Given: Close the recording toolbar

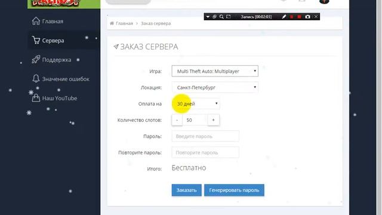Looking at the screenshot, I should tap(316, 17).
